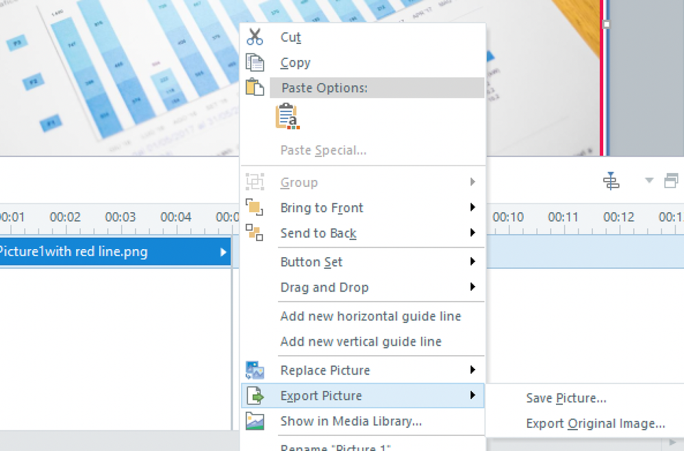Click the Send to Back icon

(x=255, y=233)
